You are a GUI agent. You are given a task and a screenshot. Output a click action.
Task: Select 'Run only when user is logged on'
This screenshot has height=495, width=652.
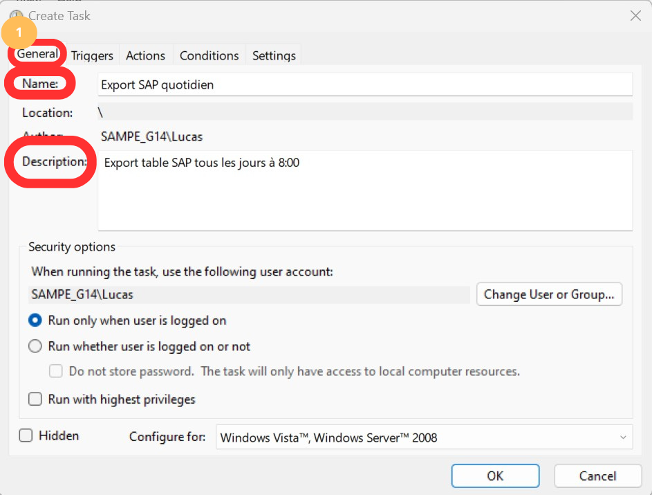(x=35, y=321)
